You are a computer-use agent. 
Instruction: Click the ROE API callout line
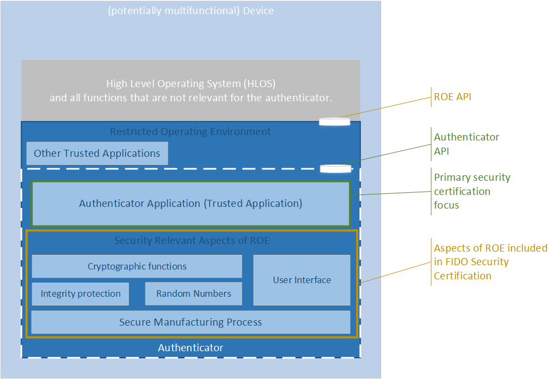(x=387, y=107)
